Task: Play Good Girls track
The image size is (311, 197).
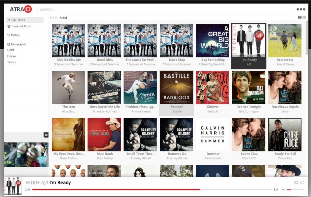Action: click(x=104, y=41)
